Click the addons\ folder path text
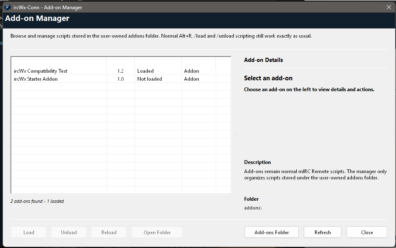The height and width of the screenshot is (248, 396). coord(253,208)
